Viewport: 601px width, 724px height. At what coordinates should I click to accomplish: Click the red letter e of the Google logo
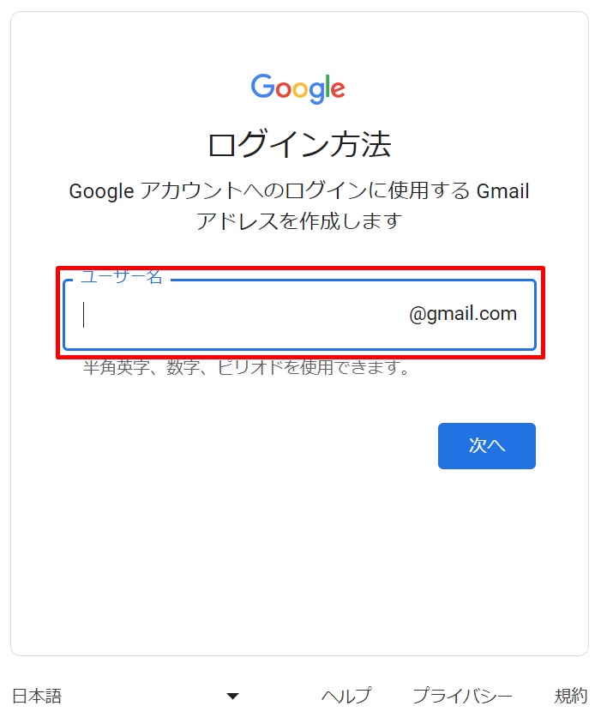(x=338, y=89)
